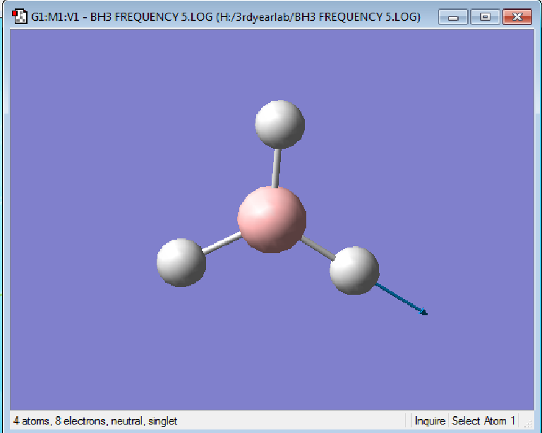
Task: Click '4 atoms, 8 electrons, neutral, singlet' text
Action: [x=95, y=421]
